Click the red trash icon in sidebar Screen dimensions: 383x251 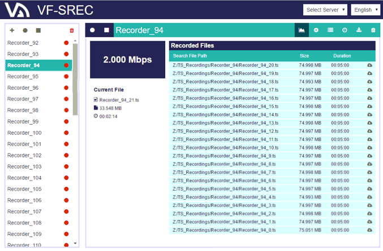click(x=72, y=30)
